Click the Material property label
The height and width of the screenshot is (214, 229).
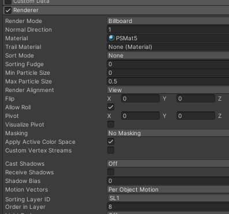pos(17,38)
